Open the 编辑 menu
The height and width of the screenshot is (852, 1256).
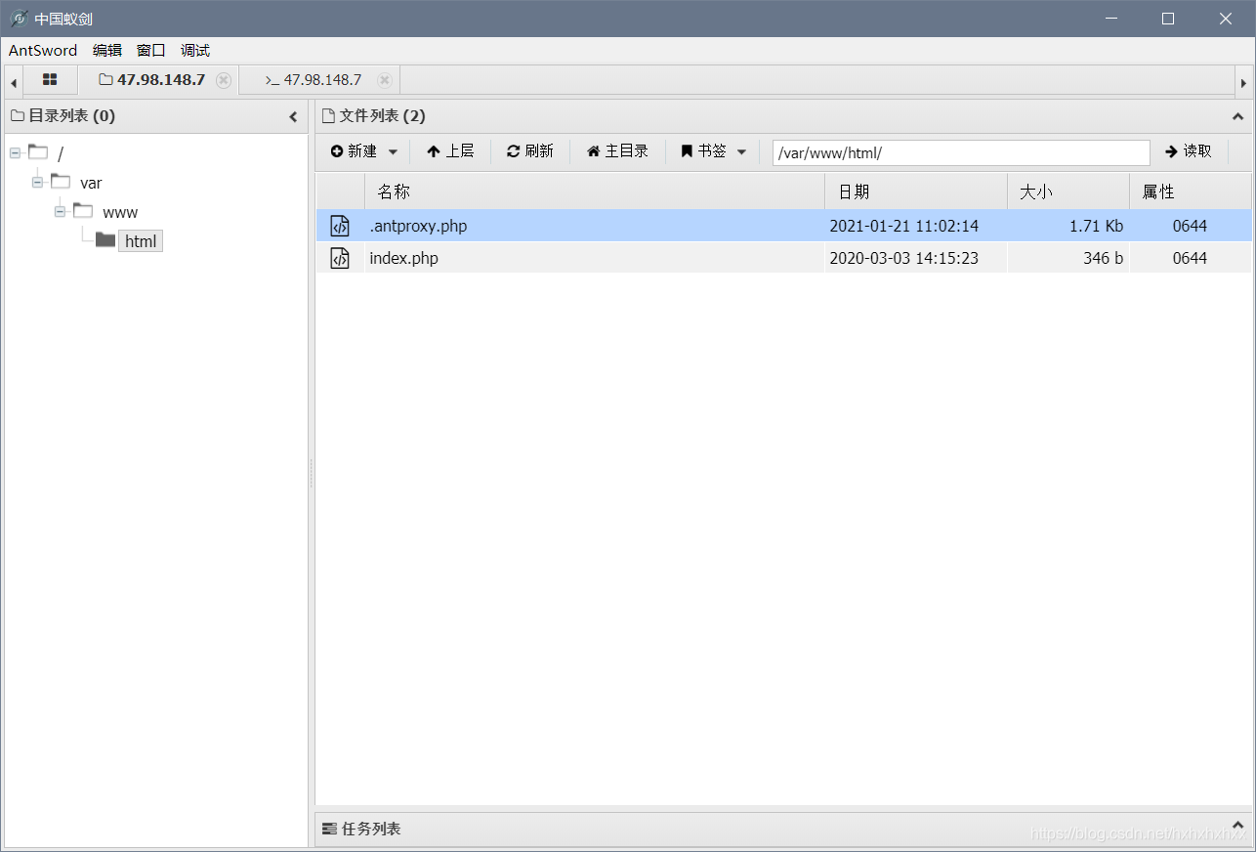[107, 51]
